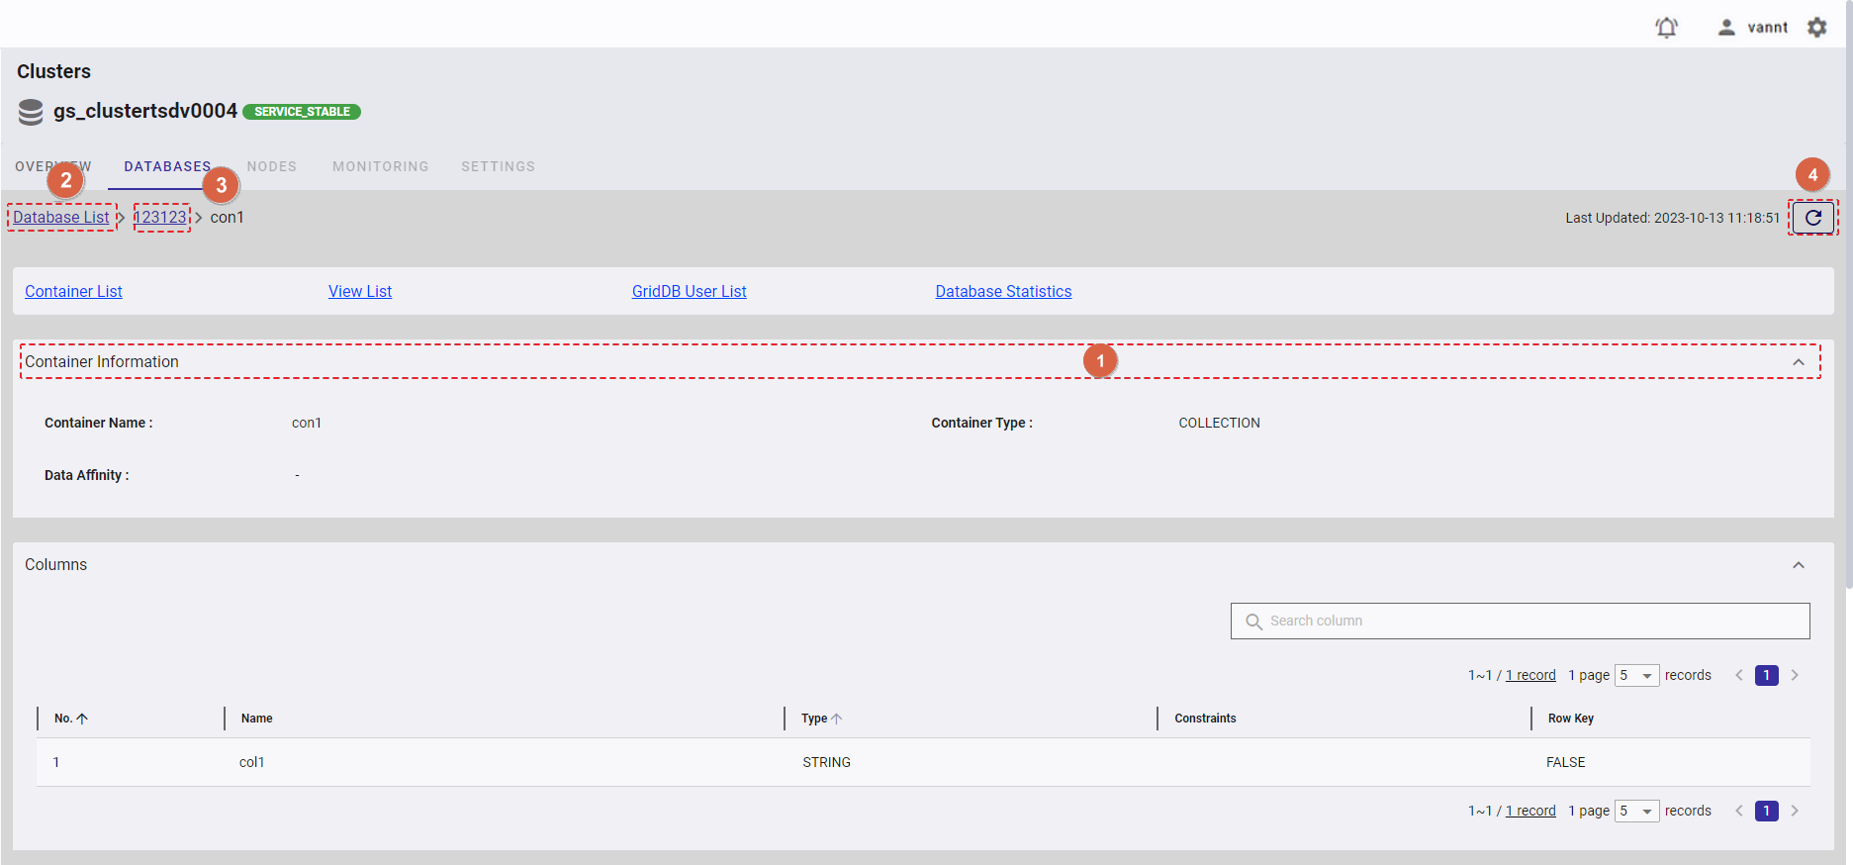Image resolution: width=1853 pixels, height=865 pixels.
Task: Switch to the Nodes tab
Action: (272, 166)
